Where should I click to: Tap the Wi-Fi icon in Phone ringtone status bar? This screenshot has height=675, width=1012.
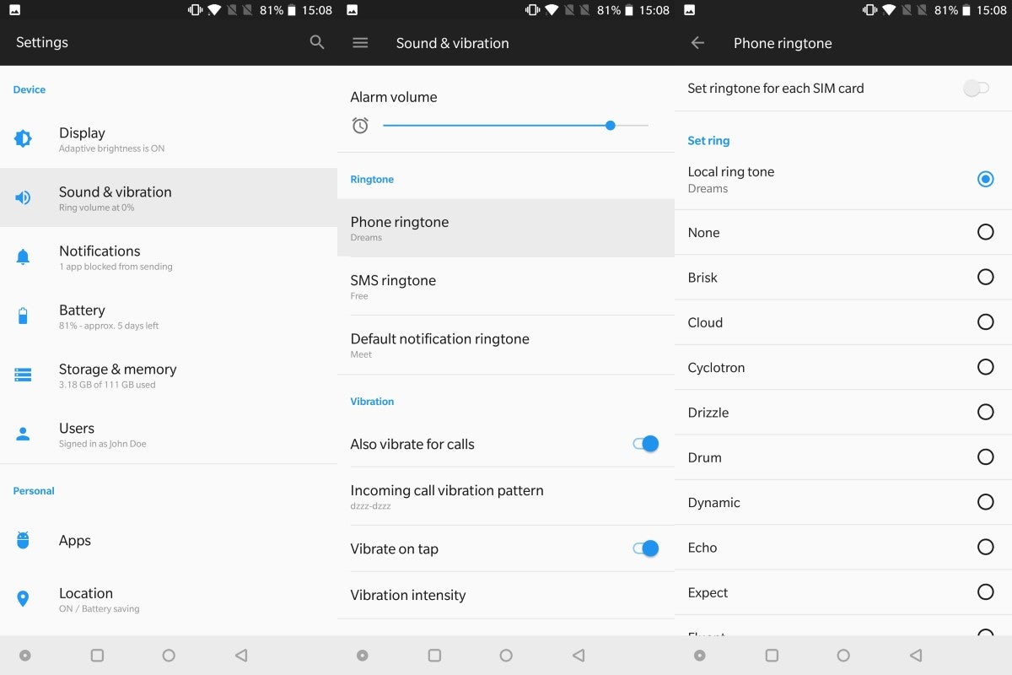pos(889,10)
